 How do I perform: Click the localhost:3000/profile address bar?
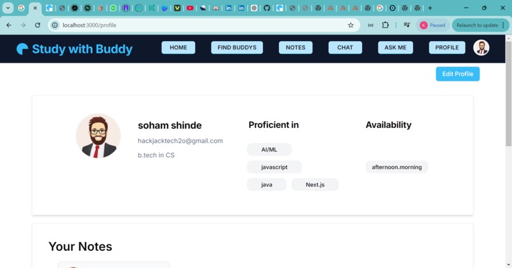pyautogui.click(x=204, y=25)
